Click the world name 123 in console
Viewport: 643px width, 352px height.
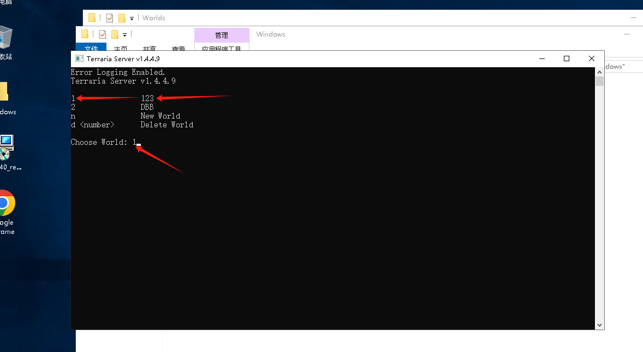tap(147, 98)
